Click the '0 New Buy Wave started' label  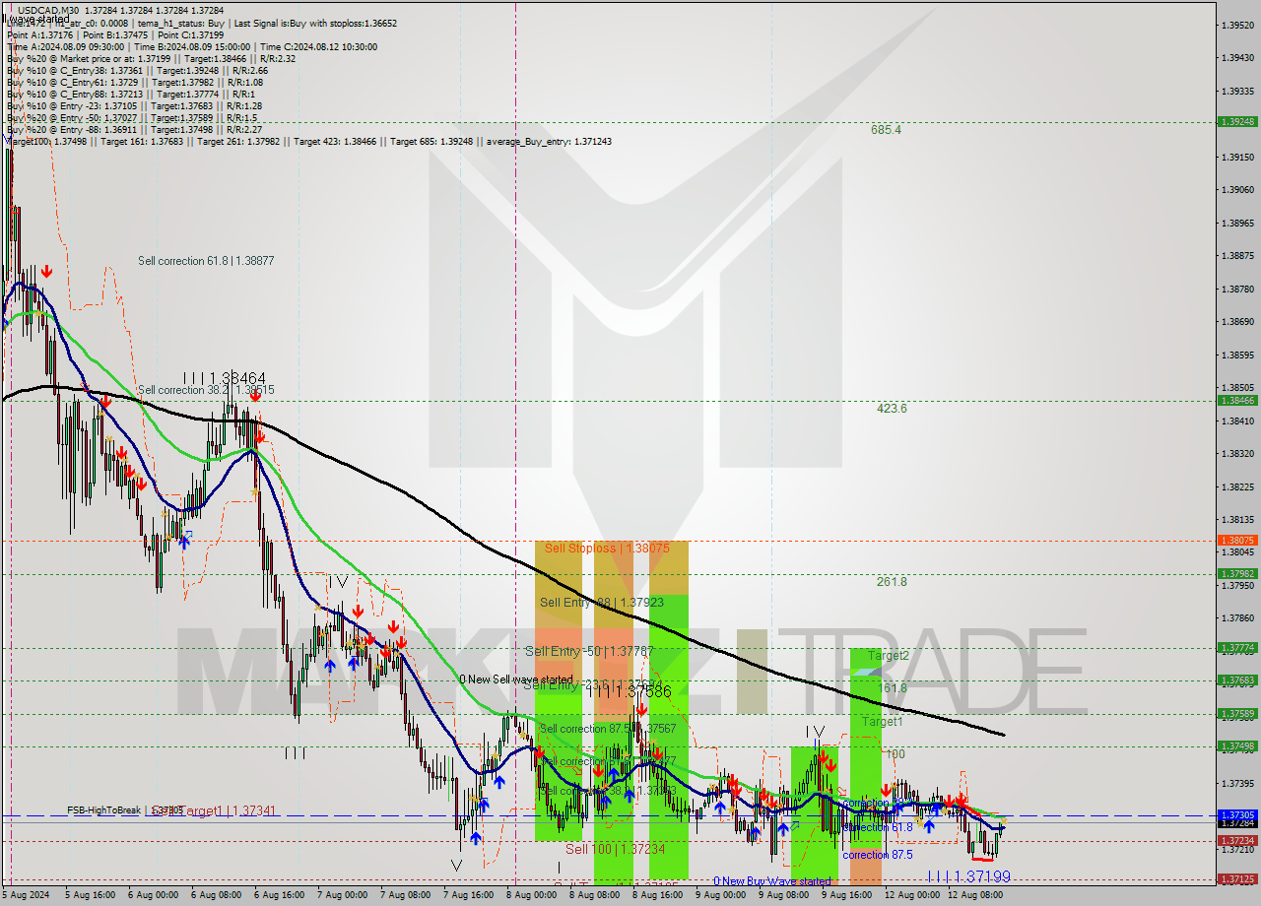tap(773, 881)
